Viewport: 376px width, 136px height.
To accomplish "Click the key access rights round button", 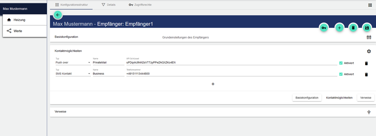I will (324, 28).
